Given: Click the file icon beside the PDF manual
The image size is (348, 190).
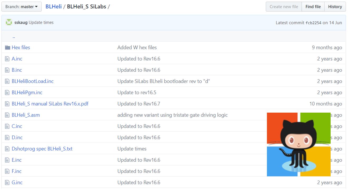Looking at the screenshot, I should [x=7, y=104].
